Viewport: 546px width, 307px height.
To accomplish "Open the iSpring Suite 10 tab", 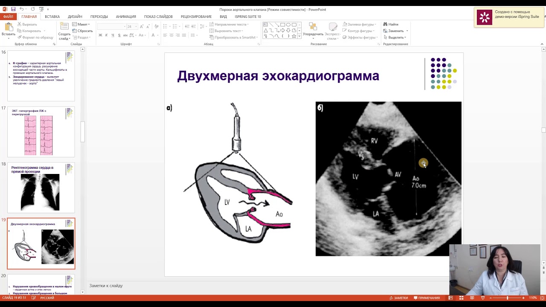I will pos(248,17).
